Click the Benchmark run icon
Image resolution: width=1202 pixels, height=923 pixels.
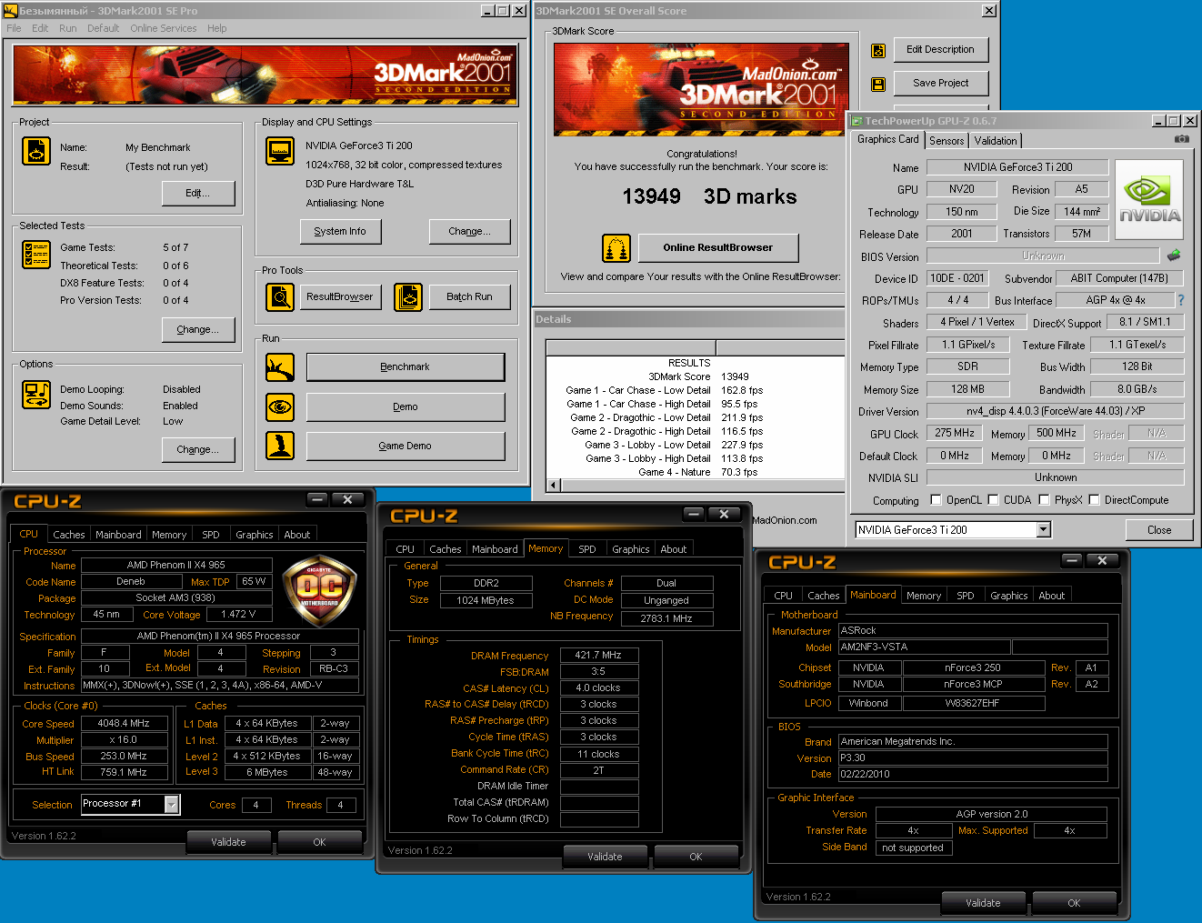click(x=280, y=367)
